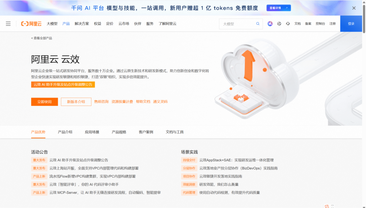Click the 持续交付 tag
Screen dimensions: 366x208
click(x=189, y=160)
